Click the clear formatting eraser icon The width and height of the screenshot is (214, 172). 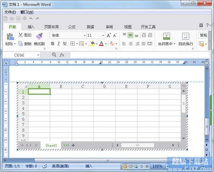(112, 44)
